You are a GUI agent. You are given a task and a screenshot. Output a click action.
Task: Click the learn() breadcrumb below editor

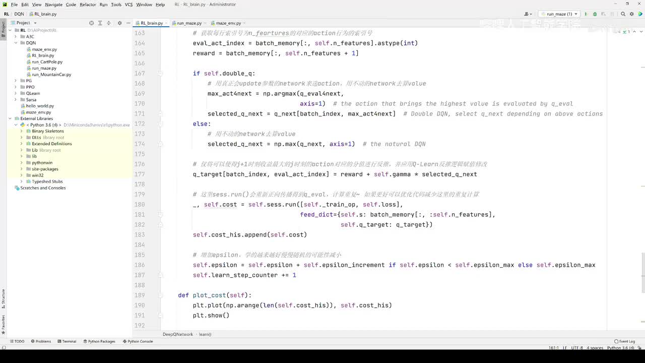pos(205,334)
